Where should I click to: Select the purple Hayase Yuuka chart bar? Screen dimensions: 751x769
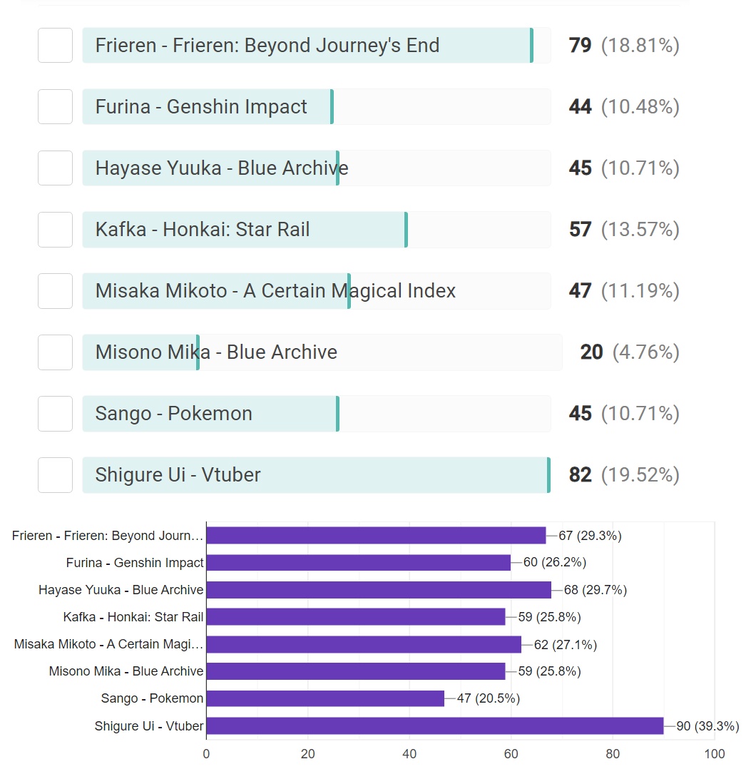click(x=378, y=590)
